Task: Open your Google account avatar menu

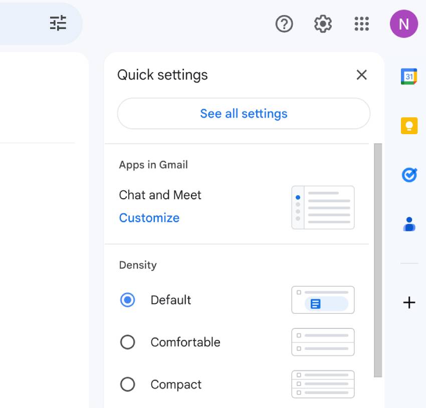Action: pyautogui.click(x=404, y=24)
